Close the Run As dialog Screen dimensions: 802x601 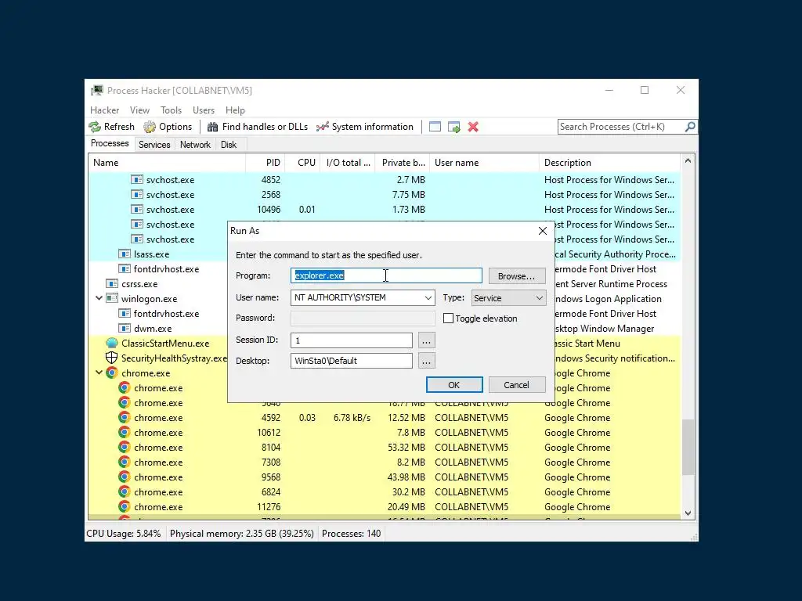(543, 231)
